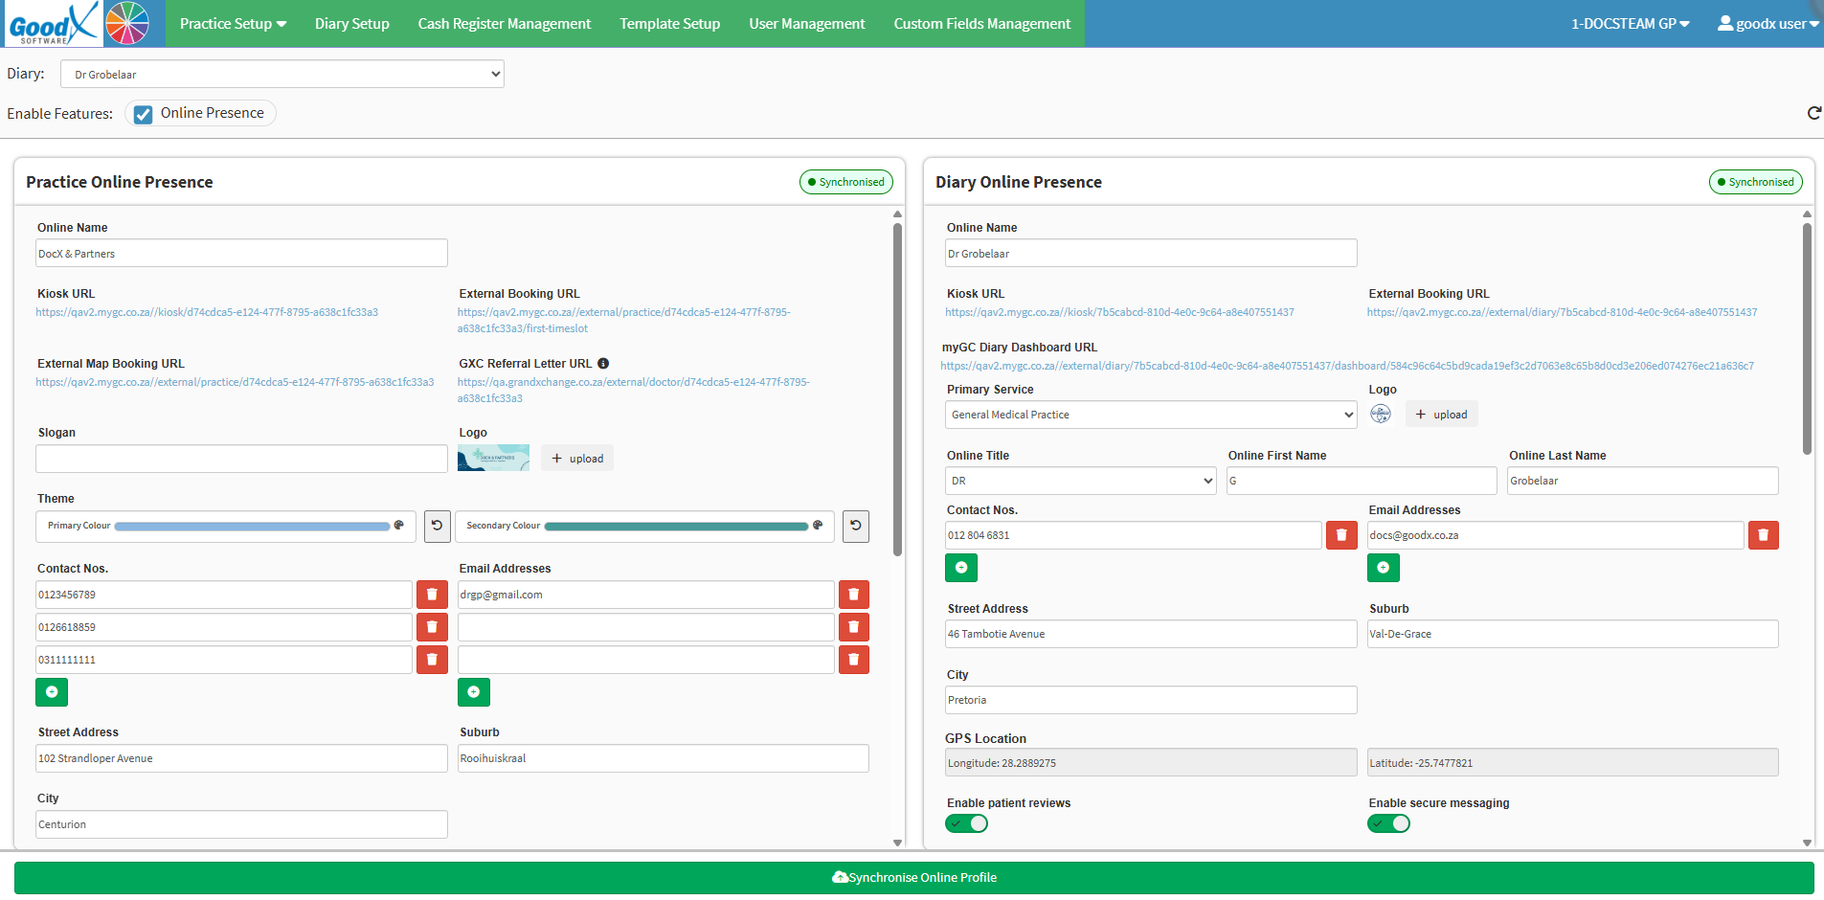Open the practice Kiosk URL link
Image resolution: width=1824 pixels, height=900 pixels.
point(207,312)
